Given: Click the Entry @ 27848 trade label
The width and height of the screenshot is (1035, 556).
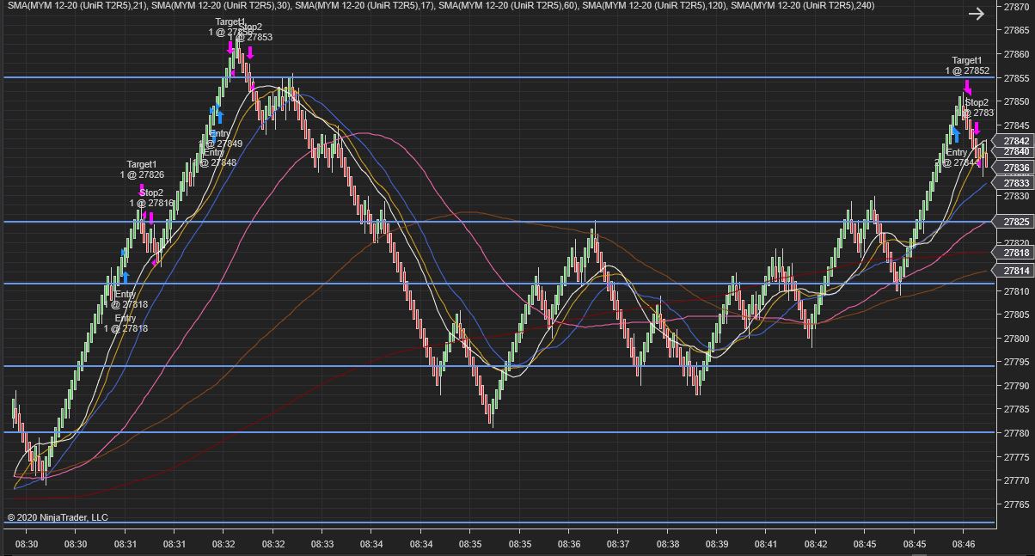Looking at the screenshot, I should click(215, 157).
